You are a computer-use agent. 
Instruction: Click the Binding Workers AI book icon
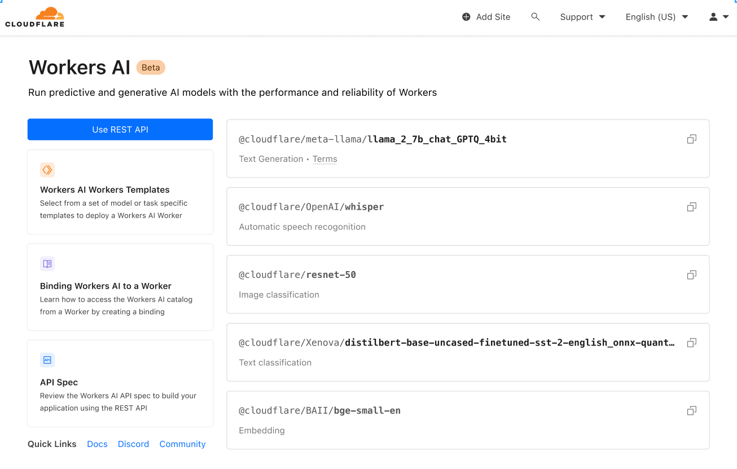pos(47,263)
